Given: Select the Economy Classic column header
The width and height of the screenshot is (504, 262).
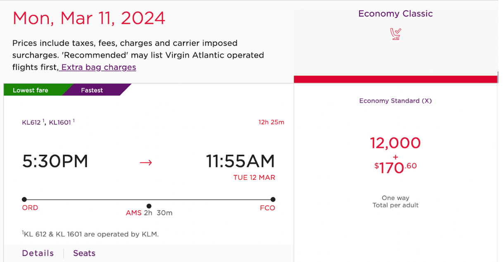Looking at the screenshot, I should click(395, 14).
